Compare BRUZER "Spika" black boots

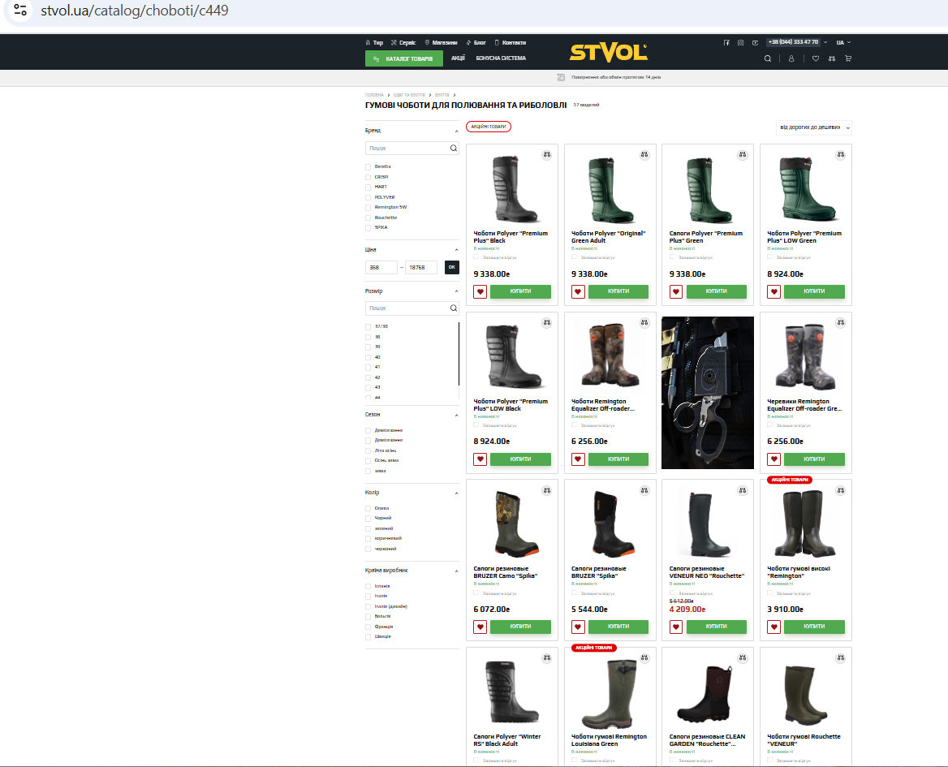[644, 490]
